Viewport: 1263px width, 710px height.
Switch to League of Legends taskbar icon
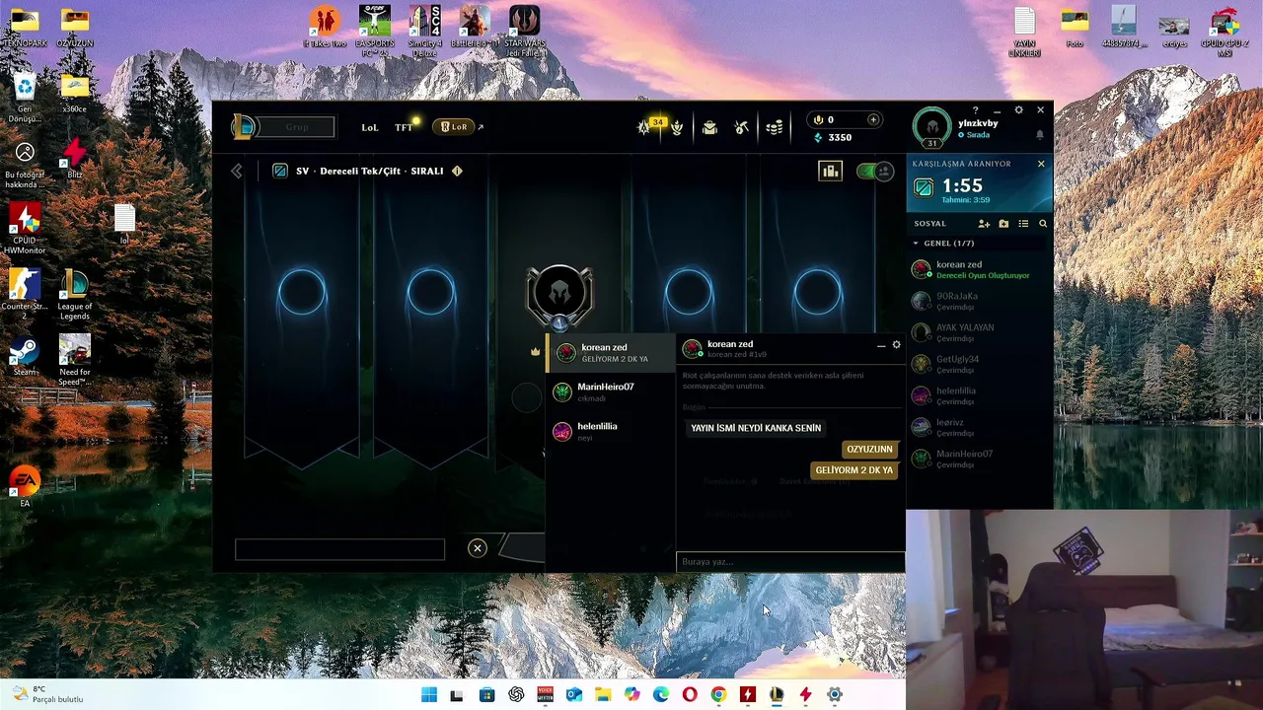coord(777,695)
